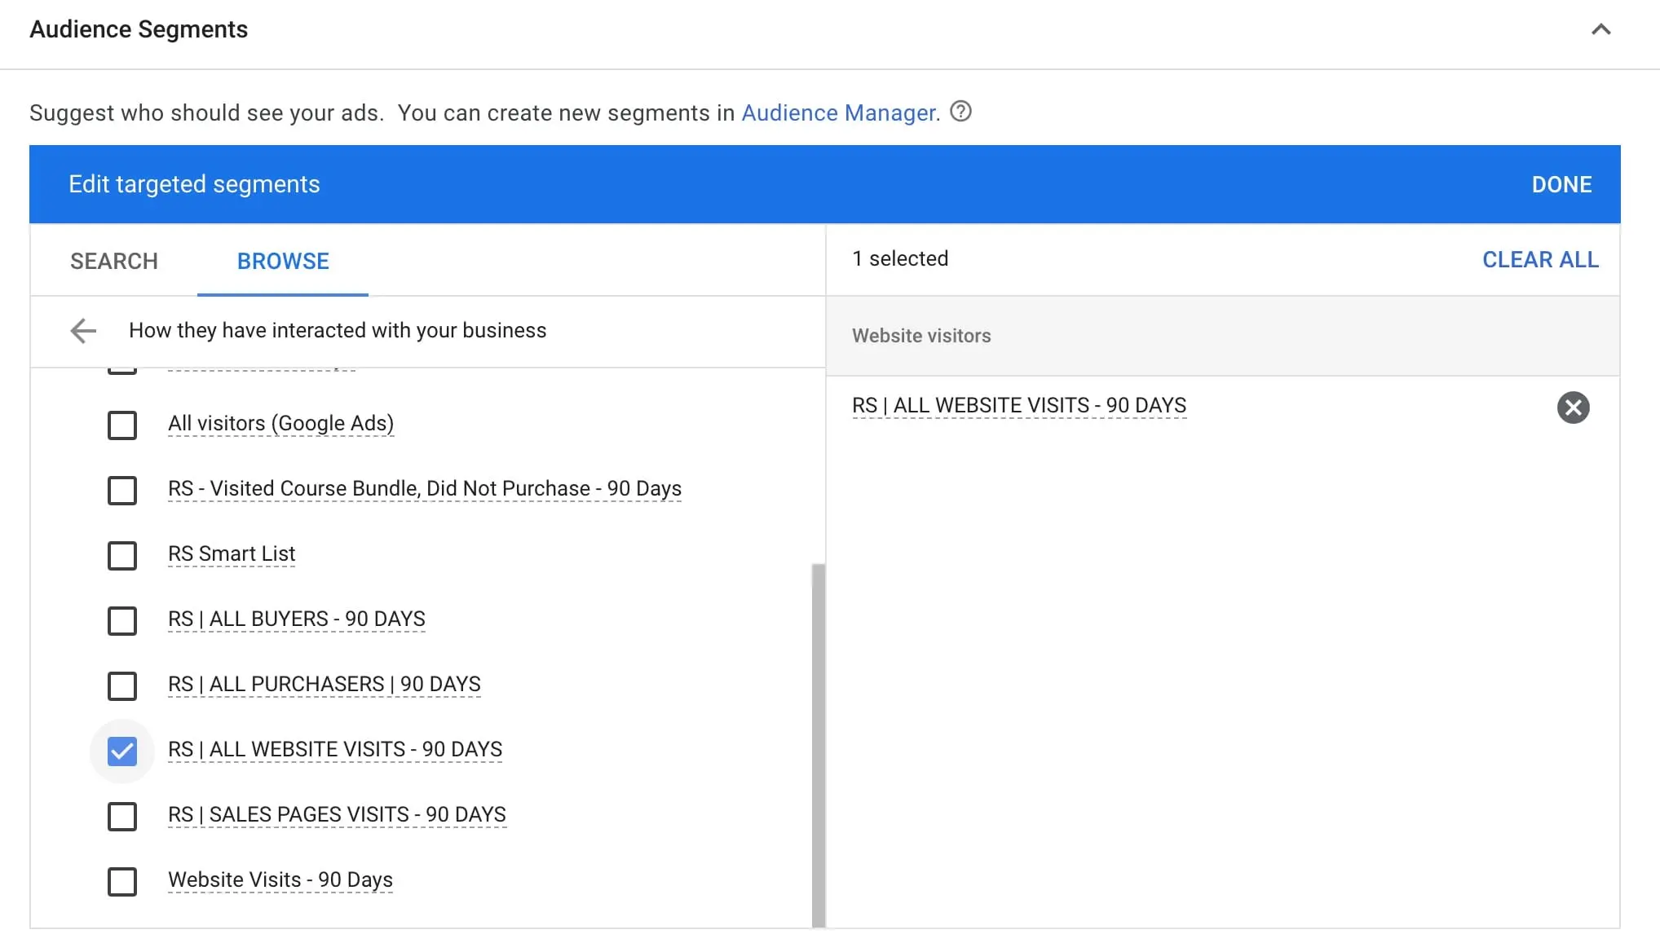
Task: Select the BROWSE tab
Action: pyautogui.click(x=283, y=262)
